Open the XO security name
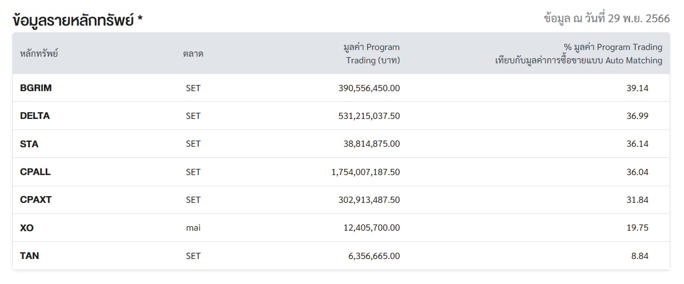This screenshot has height=284, width=684. click(27, 228)
